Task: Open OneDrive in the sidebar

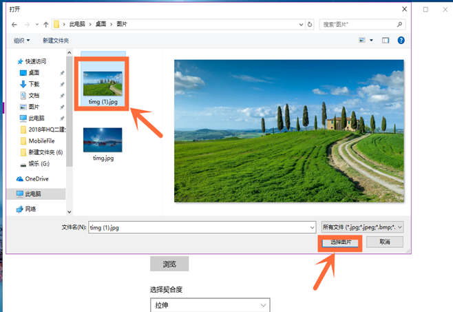Action: coord(36,178)
